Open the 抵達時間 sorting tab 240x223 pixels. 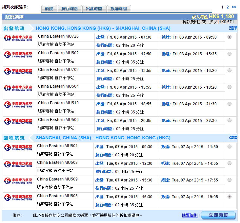119,9
